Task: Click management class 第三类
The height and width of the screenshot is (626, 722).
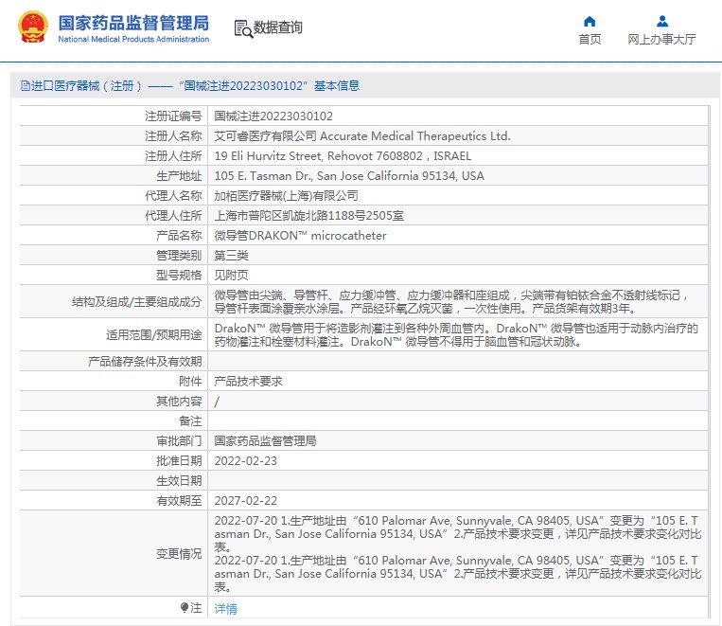Action: 231,256
